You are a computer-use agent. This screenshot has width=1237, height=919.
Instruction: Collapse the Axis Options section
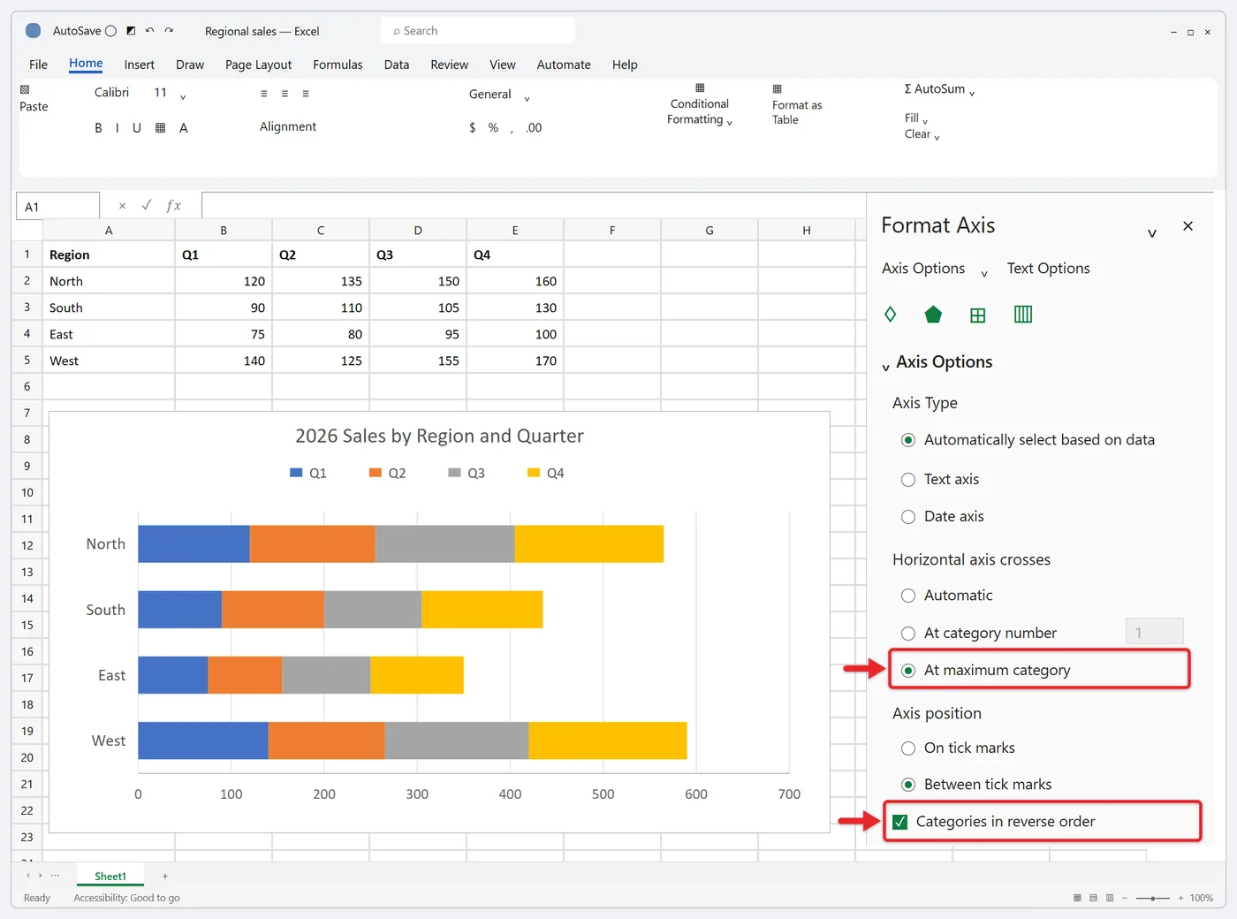[886, 367]
